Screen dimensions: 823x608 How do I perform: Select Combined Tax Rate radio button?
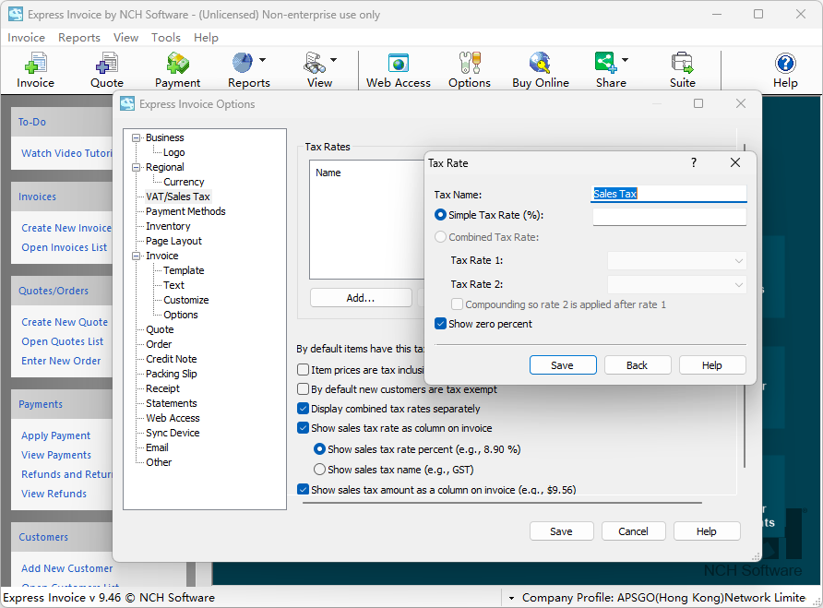(440, 237)
